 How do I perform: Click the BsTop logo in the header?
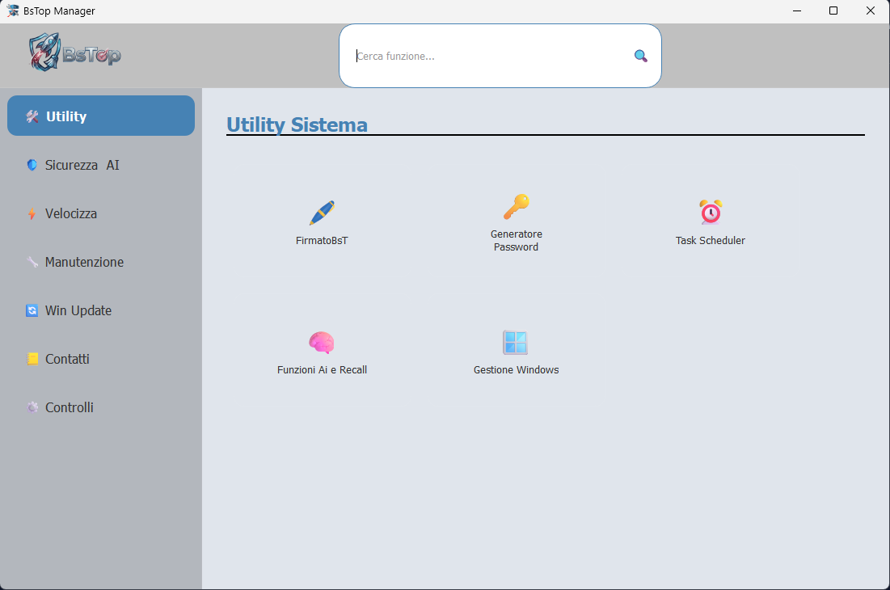(x=73, y=54)
